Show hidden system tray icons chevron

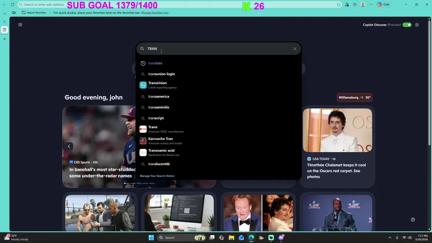point(390,238)
